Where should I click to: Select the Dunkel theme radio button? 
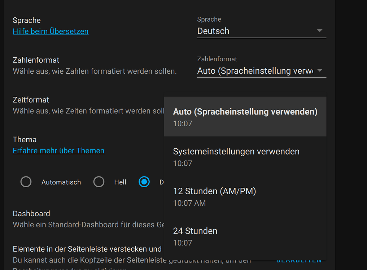[144, 182]
